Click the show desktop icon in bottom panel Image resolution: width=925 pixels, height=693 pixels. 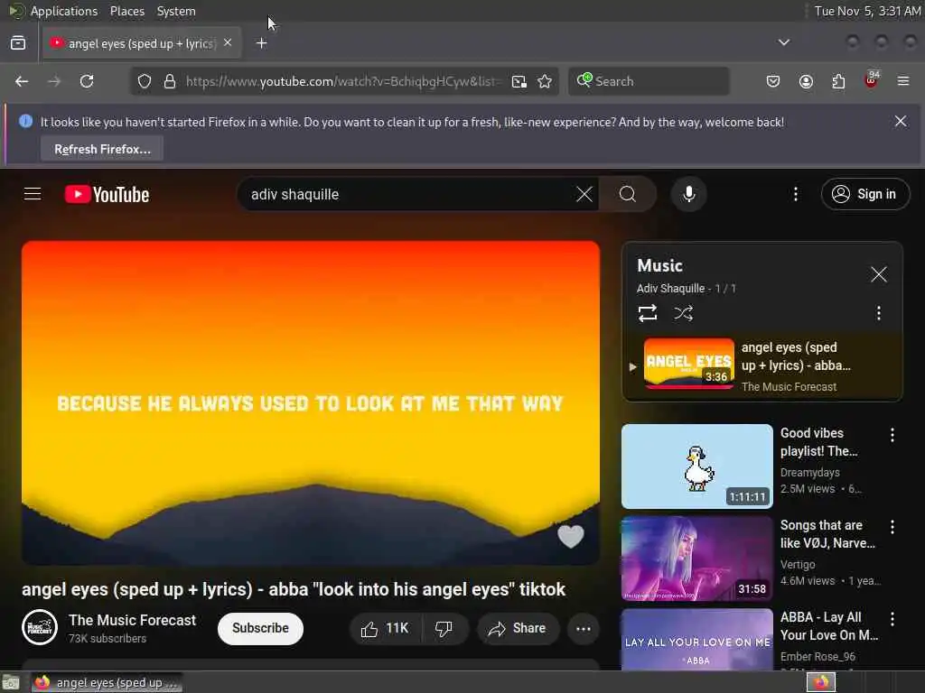click(11, 683)
